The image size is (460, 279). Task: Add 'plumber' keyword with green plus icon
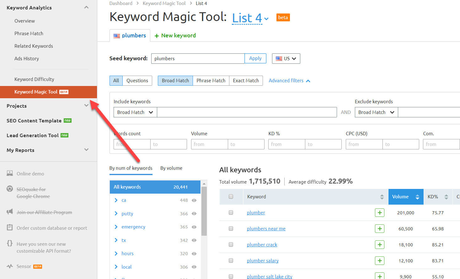(380, 212)
